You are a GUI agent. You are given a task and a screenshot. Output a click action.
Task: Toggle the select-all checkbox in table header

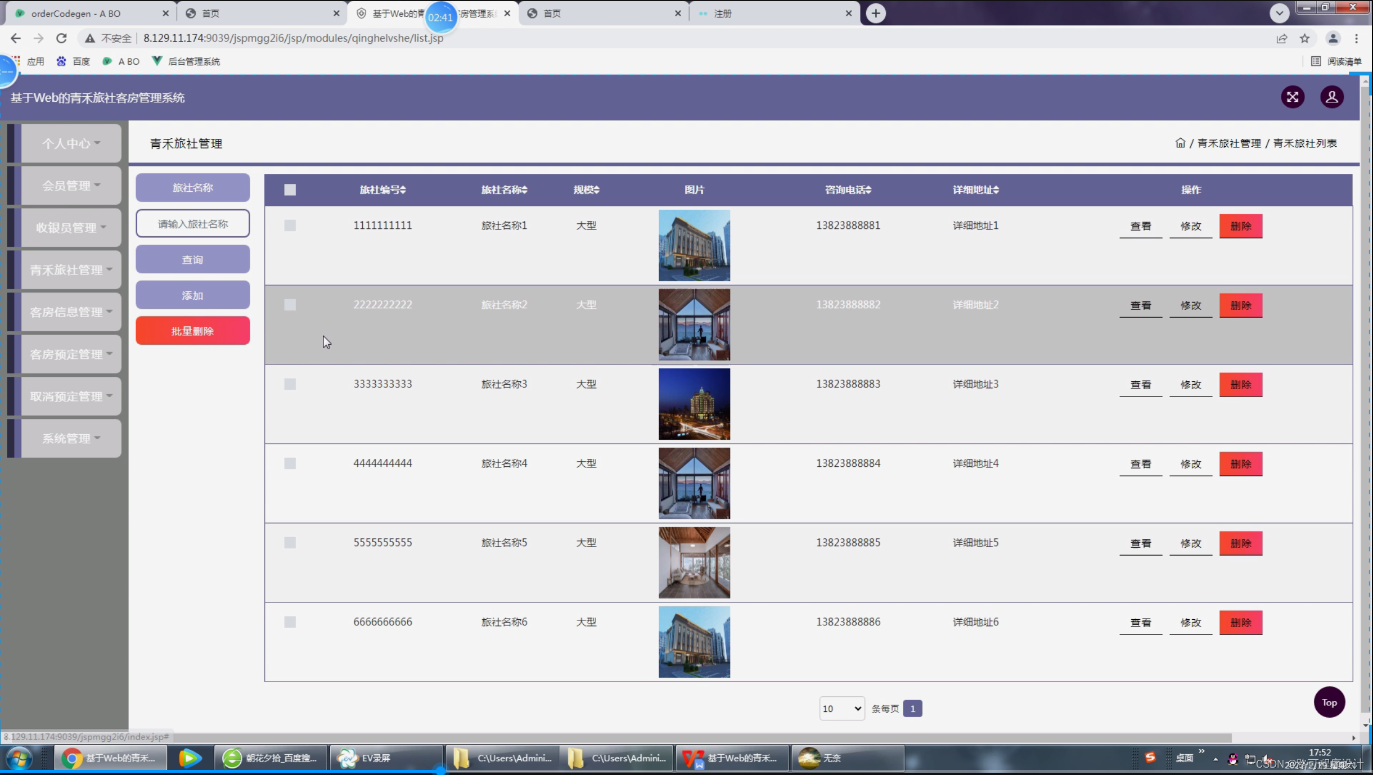290,190
